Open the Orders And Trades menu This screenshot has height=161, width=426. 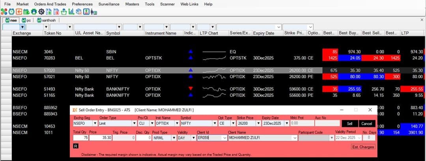click(x=50, y=4)
